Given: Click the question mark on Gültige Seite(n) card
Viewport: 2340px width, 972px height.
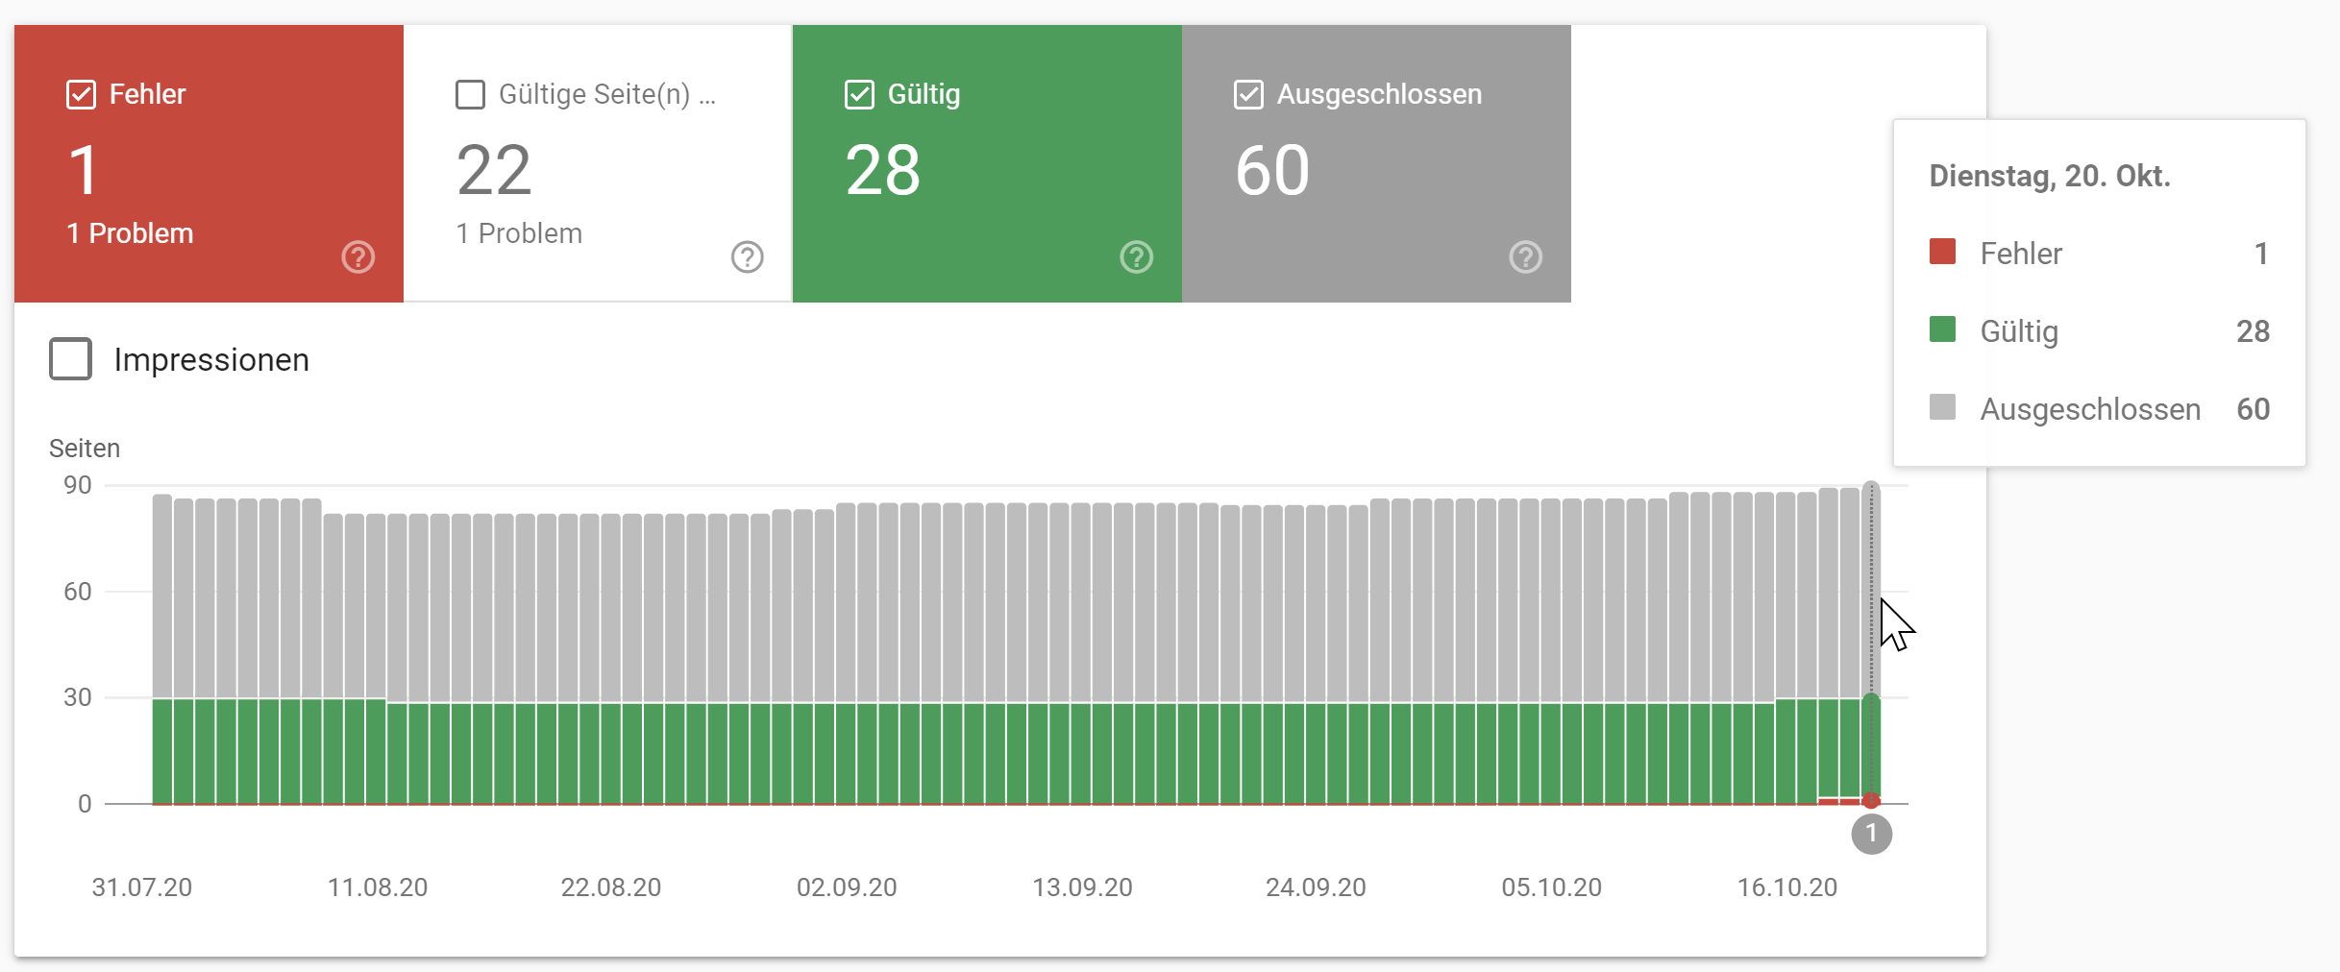Looking at the screenshot, I should [x=747, y=257].
